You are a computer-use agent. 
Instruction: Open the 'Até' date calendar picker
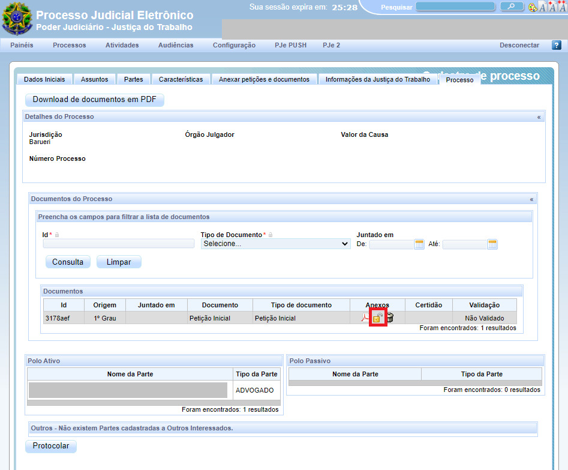pyautogui.click(x=492, y=244)
